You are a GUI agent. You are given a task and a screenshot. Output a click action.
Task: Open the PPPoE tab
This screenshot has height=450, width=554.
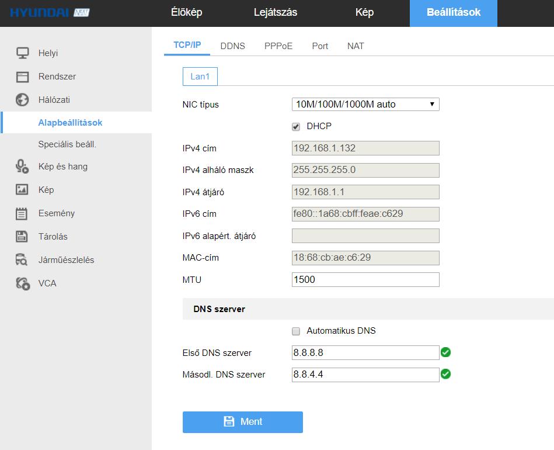(x=278, y=46)
